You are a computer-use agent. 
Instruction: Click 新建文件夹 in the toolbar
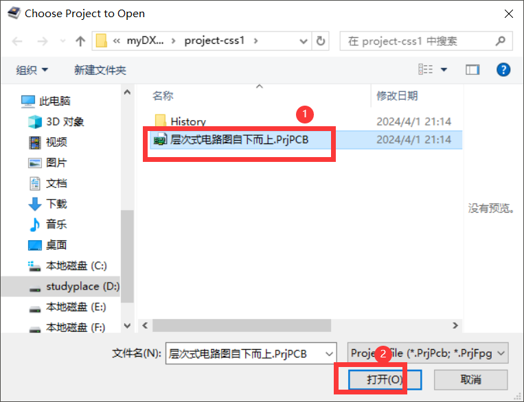[100, 70]
